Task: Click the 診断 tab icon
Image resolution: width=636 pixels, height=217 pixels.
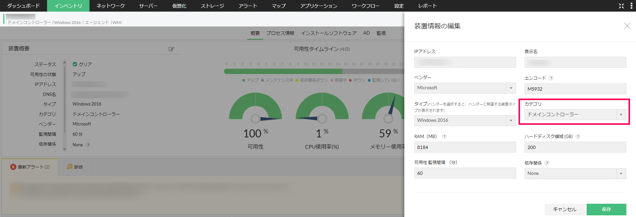Action: click(x=70, y=167)
